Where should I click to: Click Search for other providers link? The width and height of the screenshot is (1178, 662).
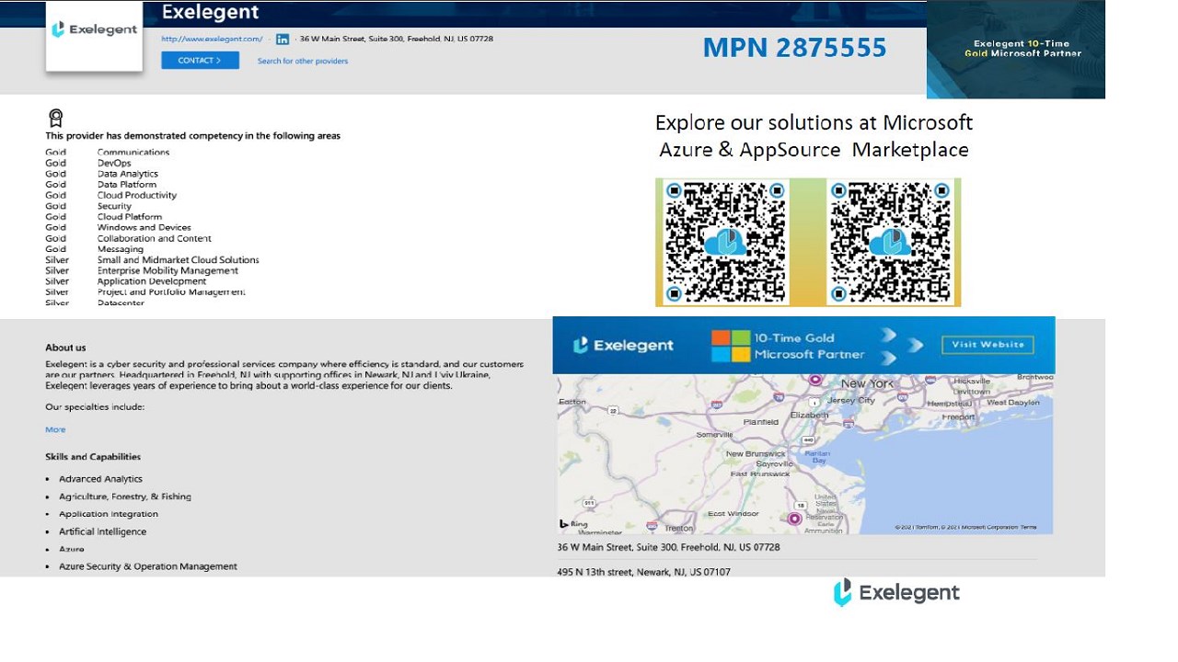click(303, 62)
